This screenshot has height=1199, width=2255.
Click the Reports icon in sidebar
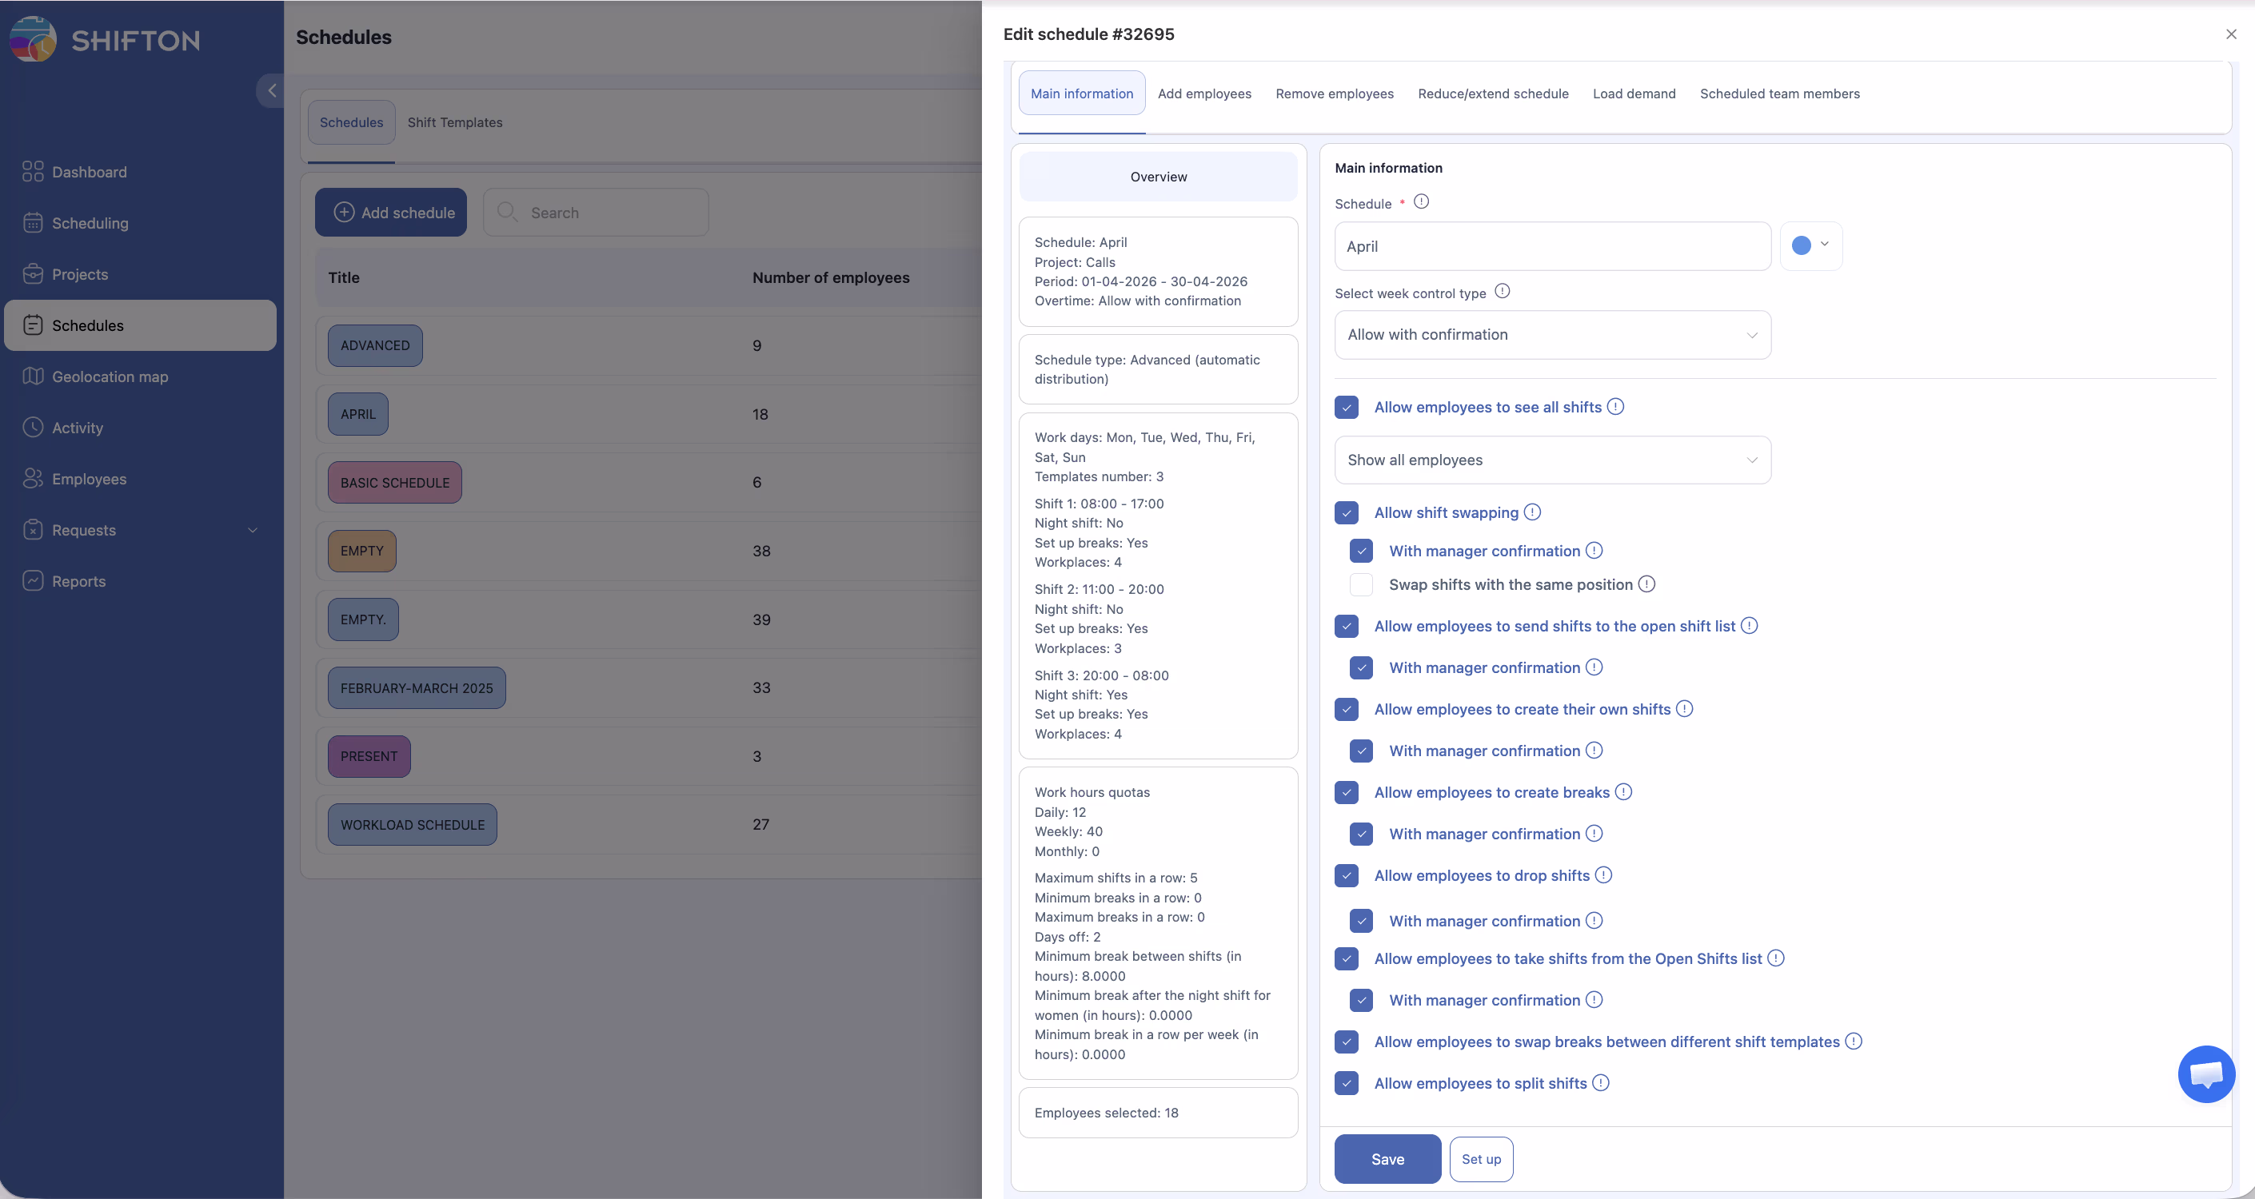(33, 581)
